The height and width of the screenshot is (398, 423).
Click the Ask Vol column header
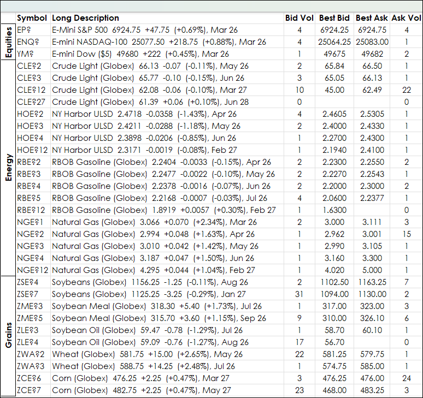click(x=407, y=18)
